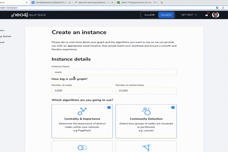Screen dimensions: 228x152
Task: Open the user profile avatar
Action: point(215,15)
